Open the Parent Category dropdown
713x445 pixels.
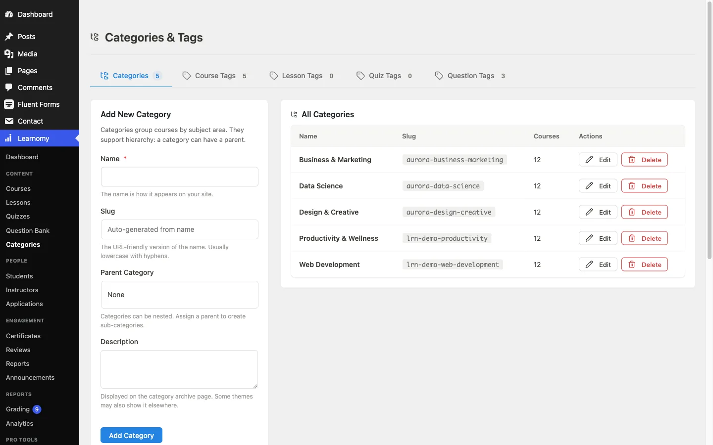(179, 295)
